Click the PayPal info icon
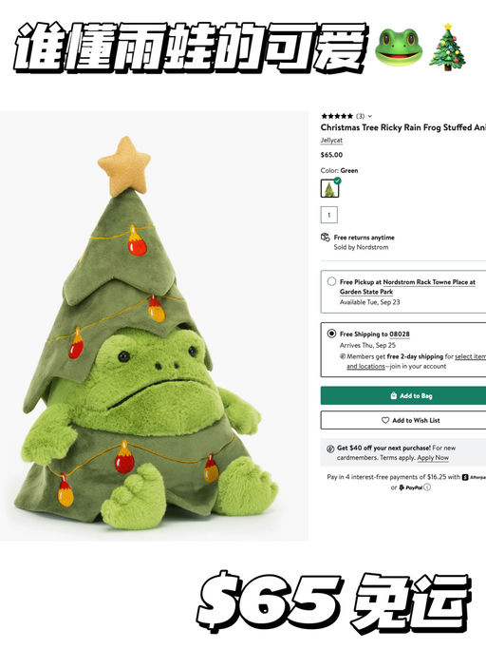This screenshot has height=649, width=486. click(427, 487)
